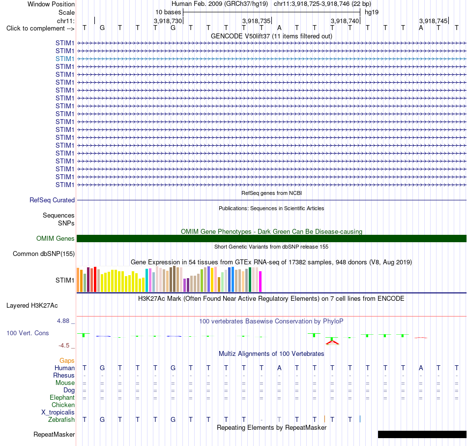Click the 'OMIM Genes' label
Viewport: 467px width, 446px height.
click(x=55, y=239)
